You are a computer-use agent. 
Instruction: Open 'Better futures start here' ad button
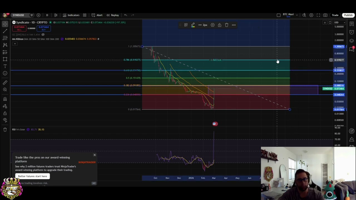(x=33, y=176)
